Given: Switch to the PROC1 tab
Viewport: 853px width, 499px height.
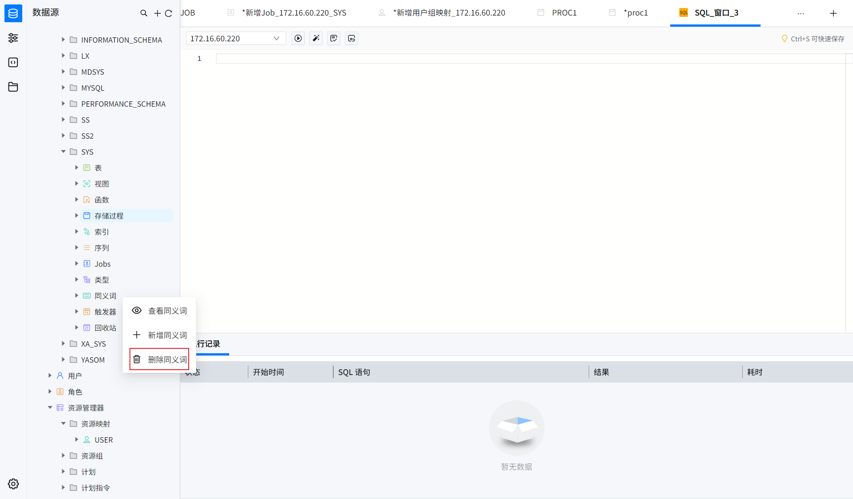Looking at the screenshot, I should [564, 13].
